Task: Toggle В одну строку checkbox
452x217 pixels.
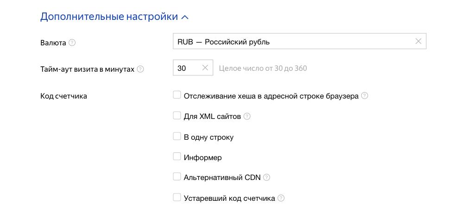Action: (177, 136)
